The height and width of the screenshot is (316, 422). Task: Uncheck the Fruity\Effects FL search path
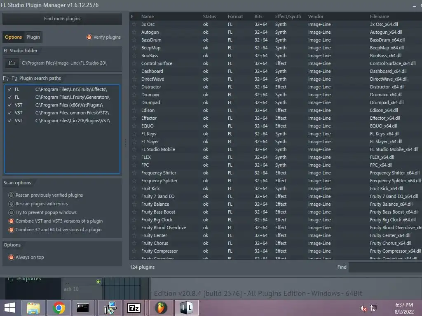(10, 89)
